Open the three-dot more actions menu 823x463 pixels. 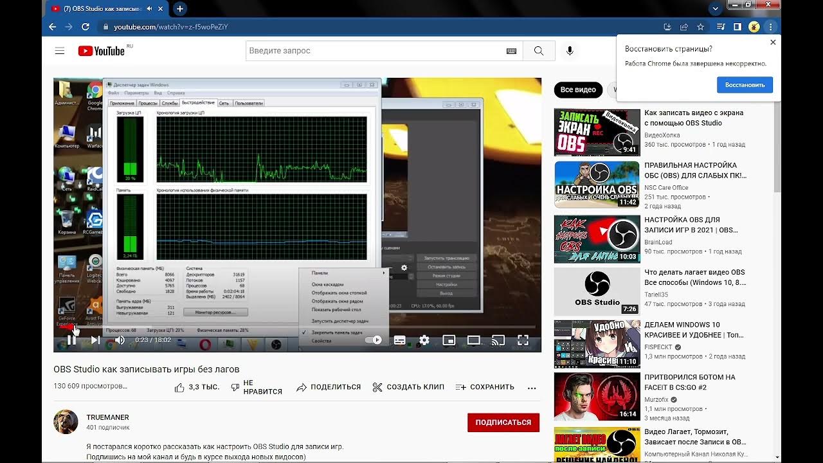tap(532, 388)
